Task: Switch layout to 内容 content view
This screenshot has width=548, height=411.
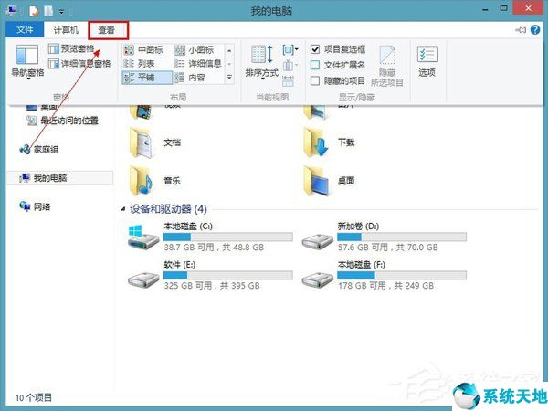Action: tap(190, 78)
